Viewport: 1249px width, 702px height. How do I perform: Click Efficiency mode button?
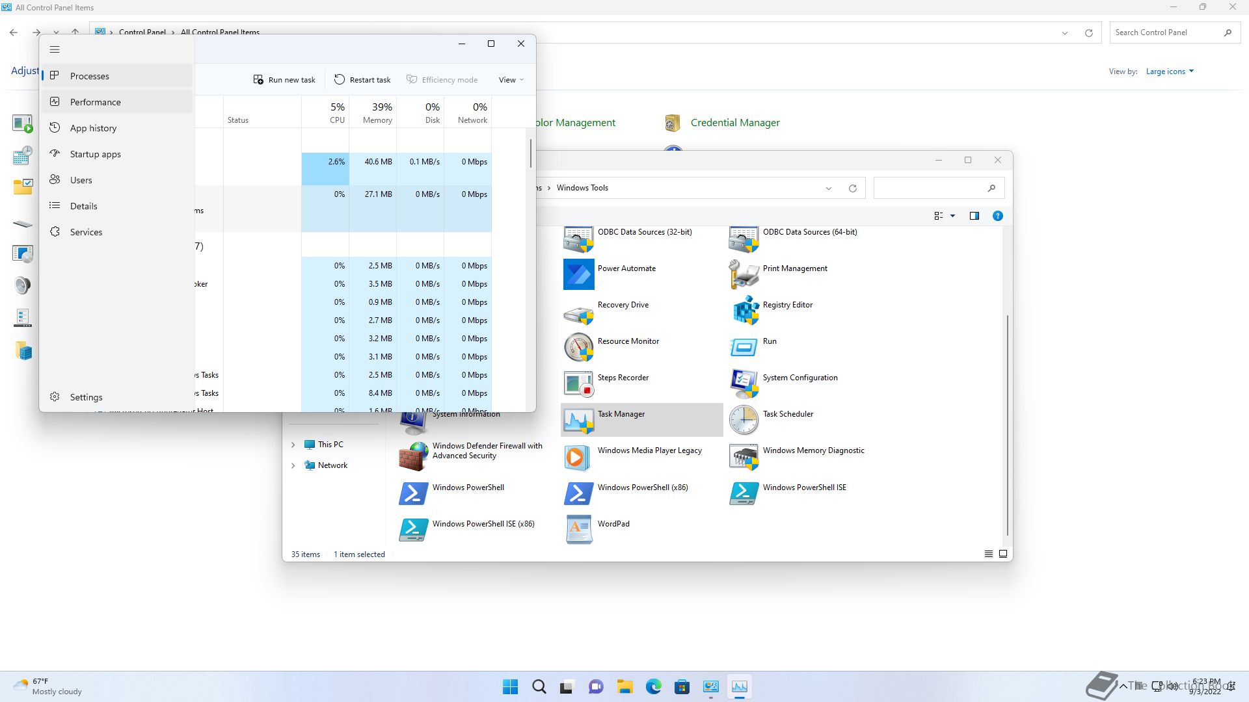442,79
